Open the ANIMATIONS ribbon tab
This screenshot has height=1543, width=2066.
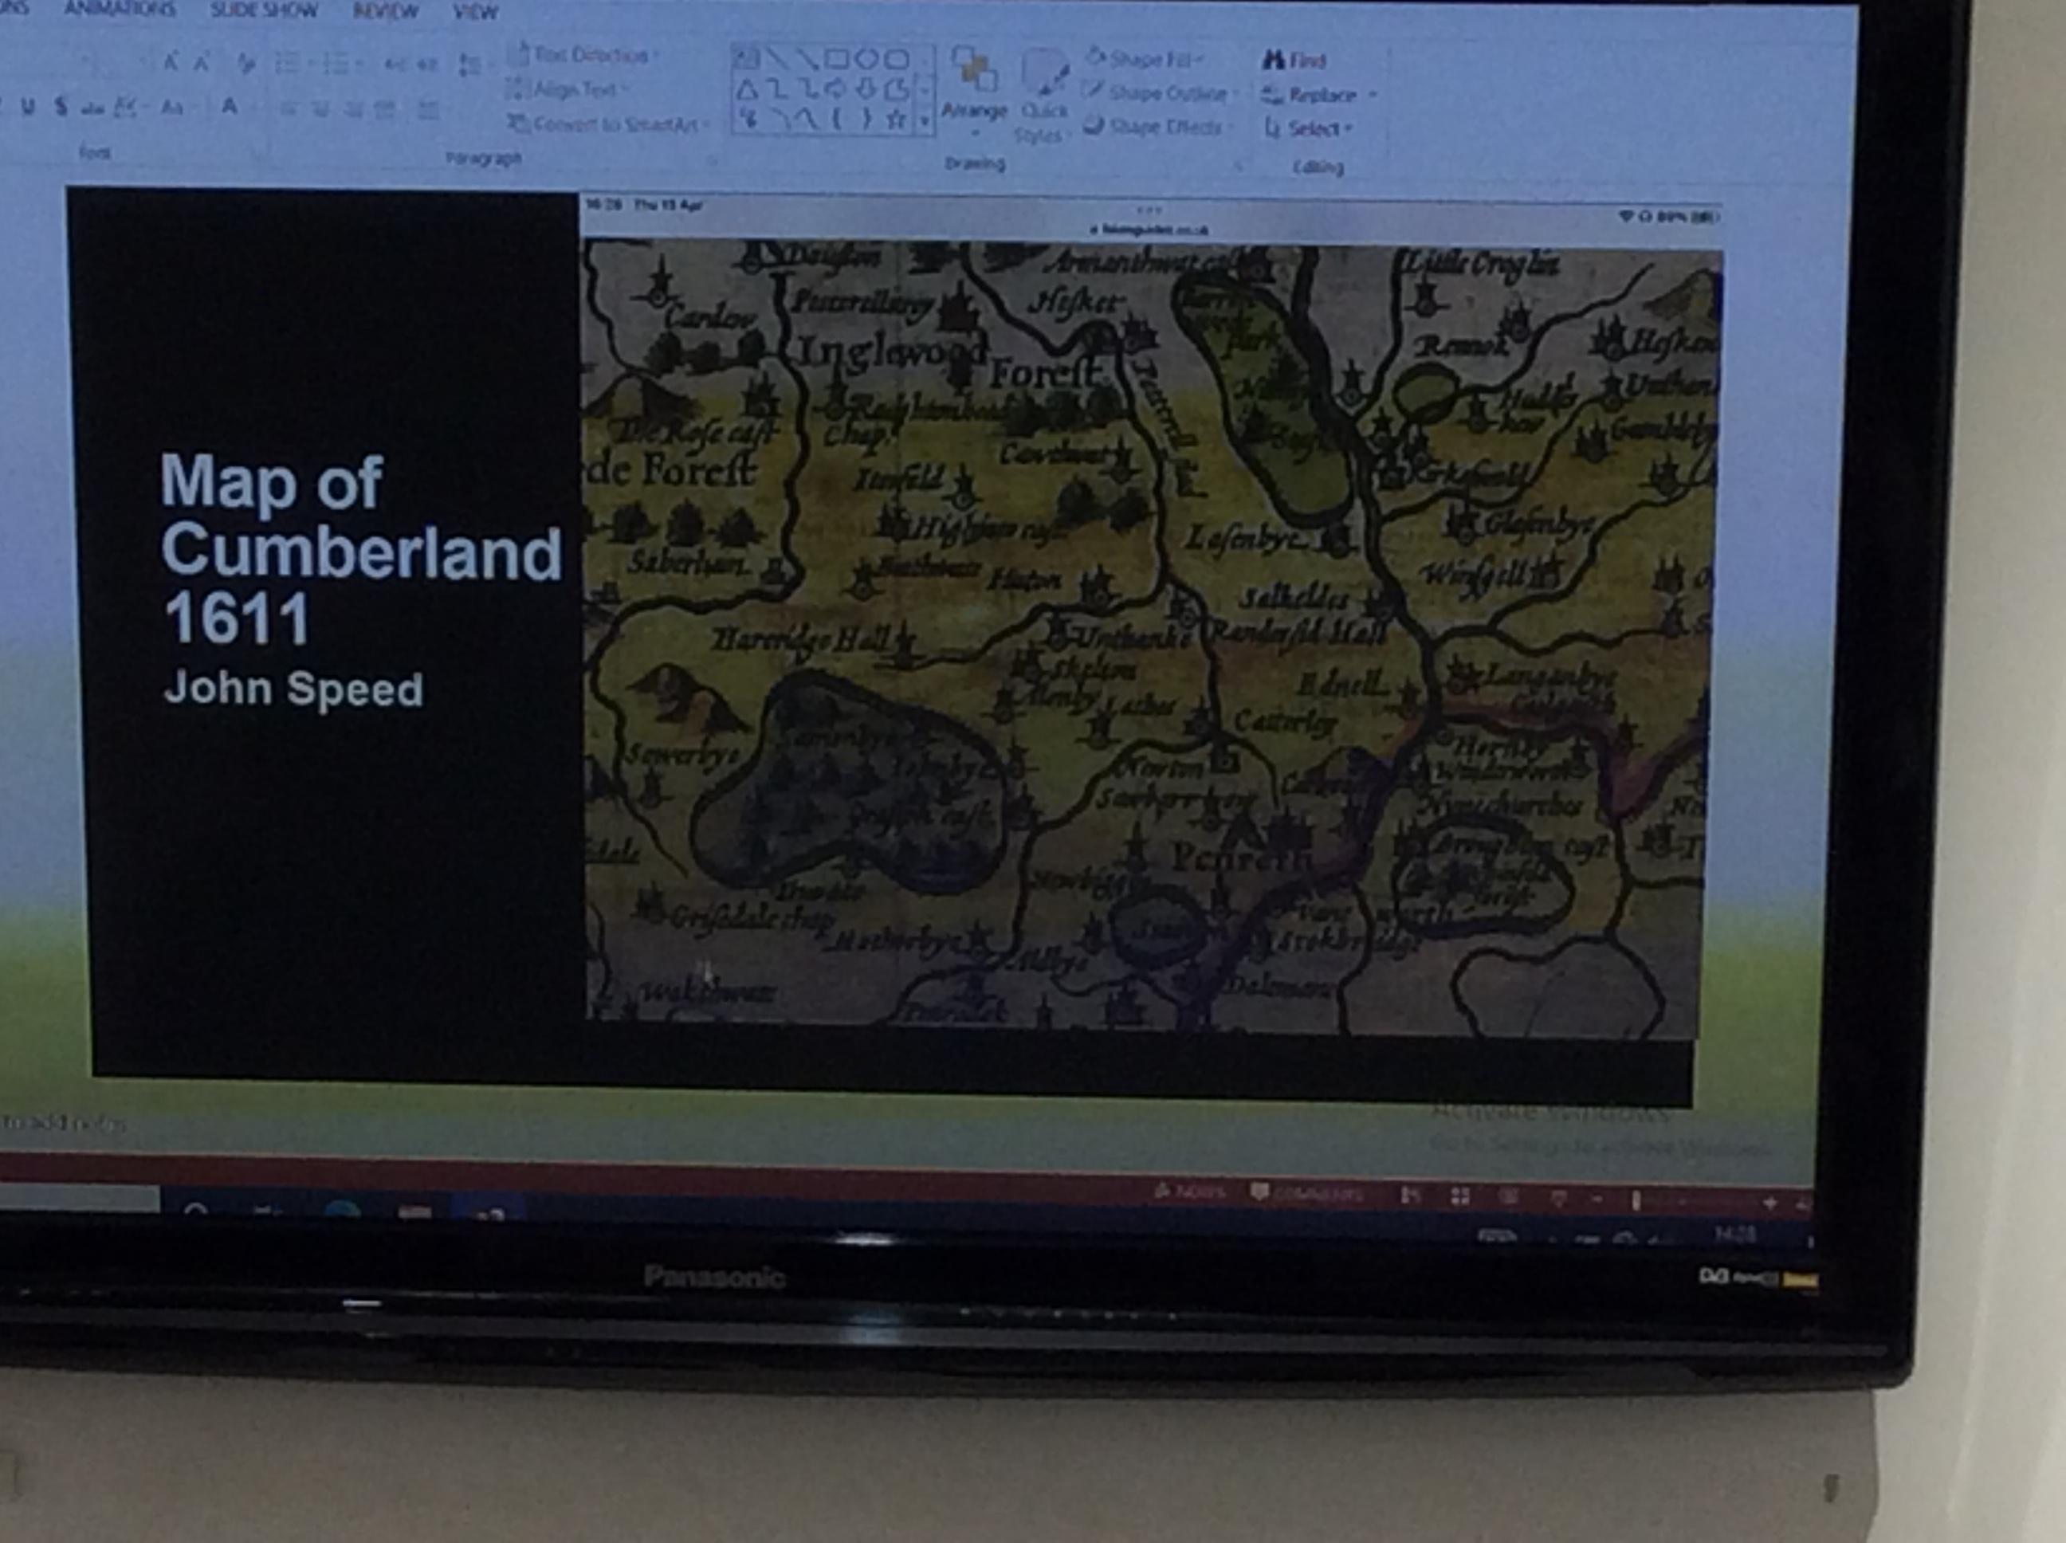[120, 10]
